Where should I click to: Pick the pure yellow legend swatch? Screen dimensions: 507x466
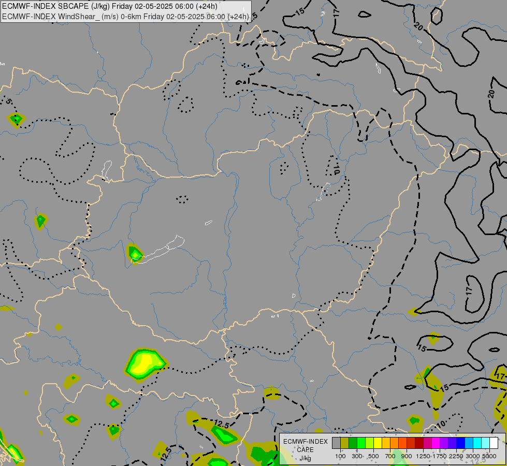pyautogui.click(x=378, y=443)
